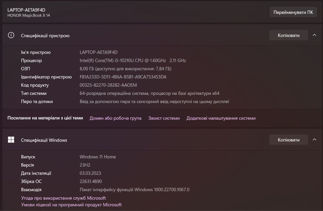Click the Ідентифікатор пристрою label
Image resolution: width=323 pixels, height=211 pixels.
click(46, 77)
